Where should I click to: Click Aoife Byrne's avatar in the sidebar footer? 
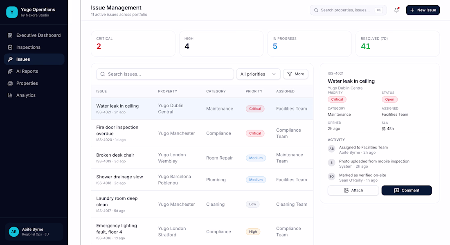14,232
